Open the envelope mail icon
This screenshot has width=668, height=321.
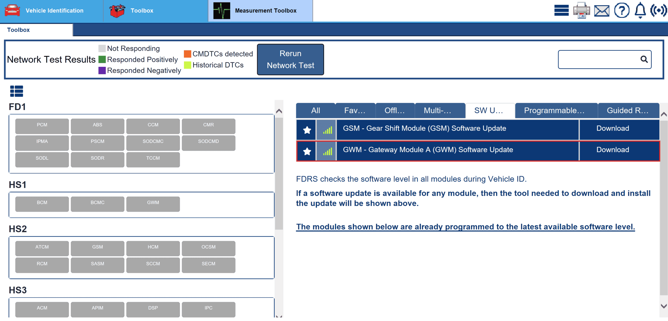[x=601, y=11]
